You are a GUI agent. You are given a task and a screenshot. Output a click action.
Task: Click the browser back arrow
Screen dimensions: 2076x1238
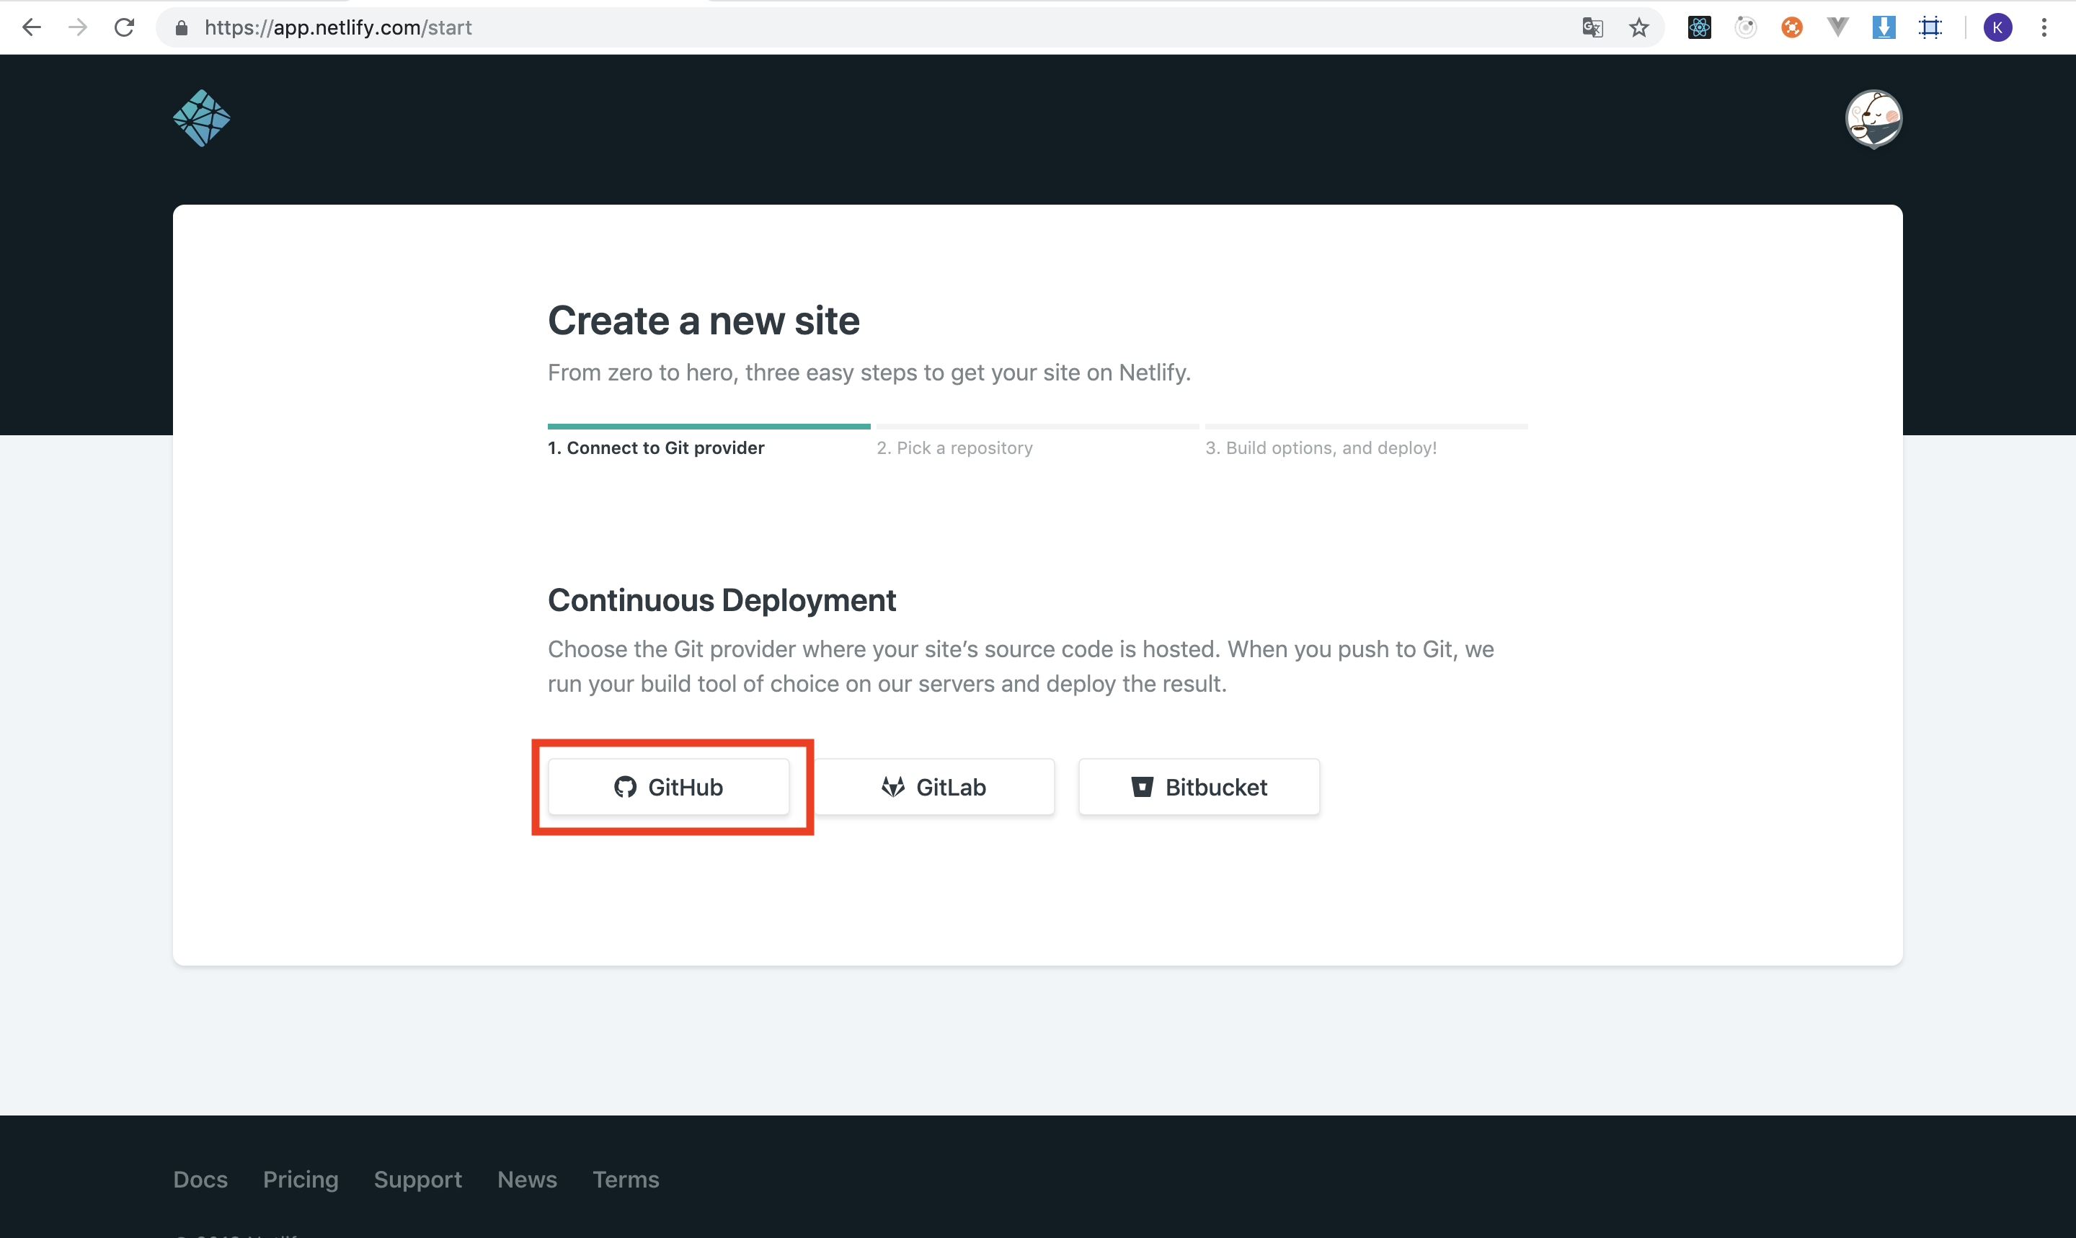coord(32,27)
